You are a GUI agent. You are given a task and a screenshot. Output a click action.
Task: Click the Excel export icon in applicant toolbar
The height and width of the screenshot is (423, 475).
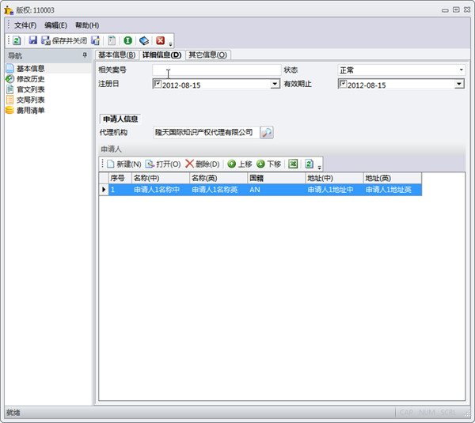coord(293,164)
